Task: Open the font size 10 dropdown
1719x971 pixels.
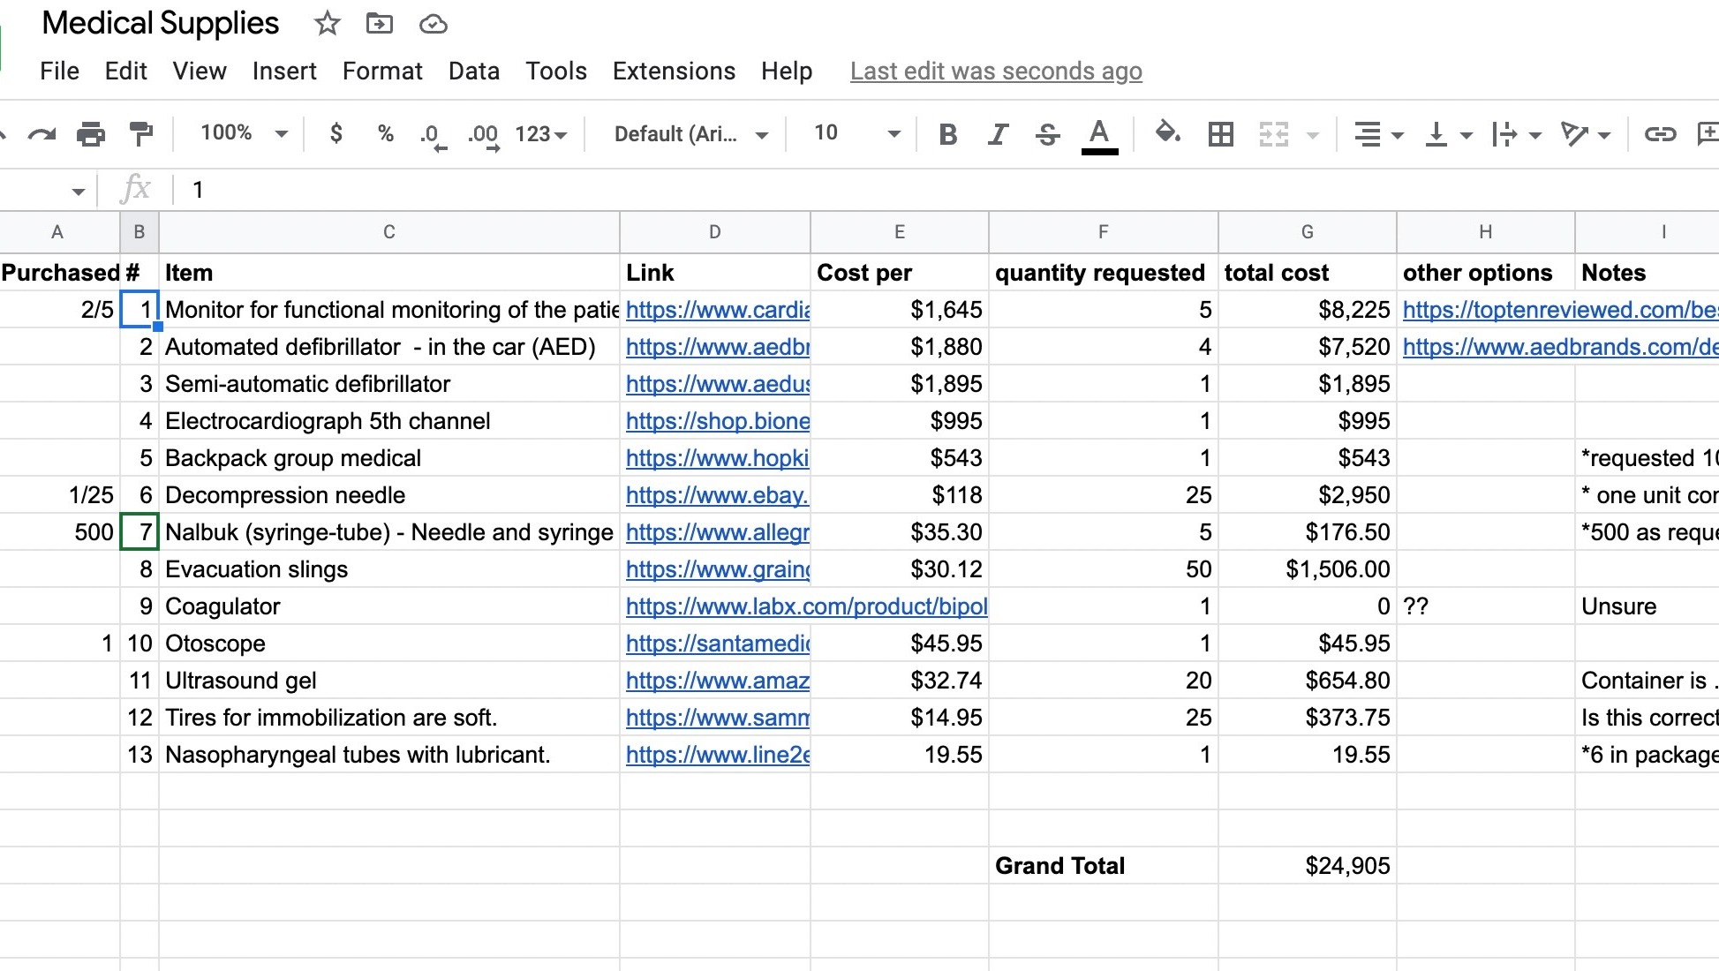Action: coord(857,133)
